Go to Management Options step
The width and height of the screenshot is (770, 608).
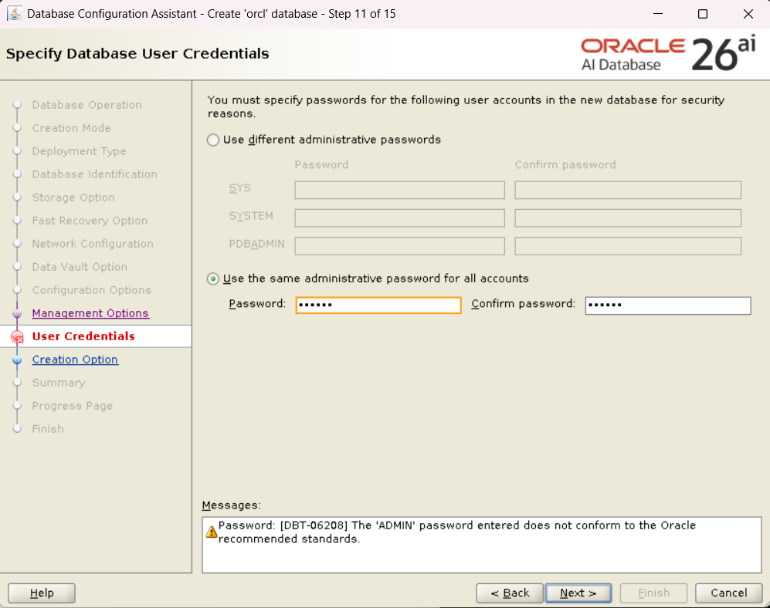pos(90,313)
